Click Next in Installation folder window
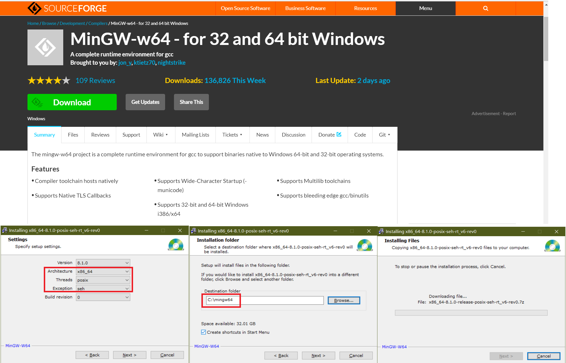Screen dimensions: 566x363 318,356
